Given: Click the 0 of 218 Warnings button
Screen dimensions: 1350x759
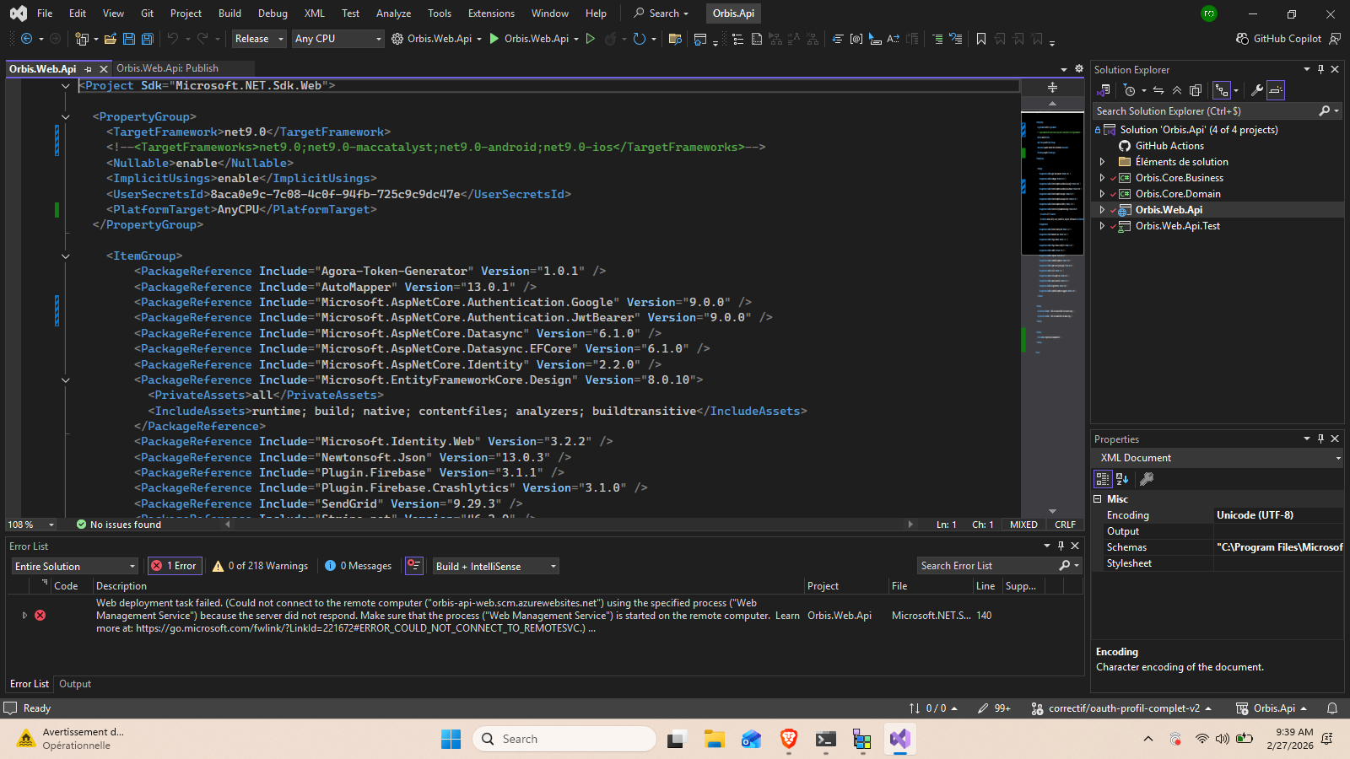Looking at the screenshot, I should (x=260, y=566).
